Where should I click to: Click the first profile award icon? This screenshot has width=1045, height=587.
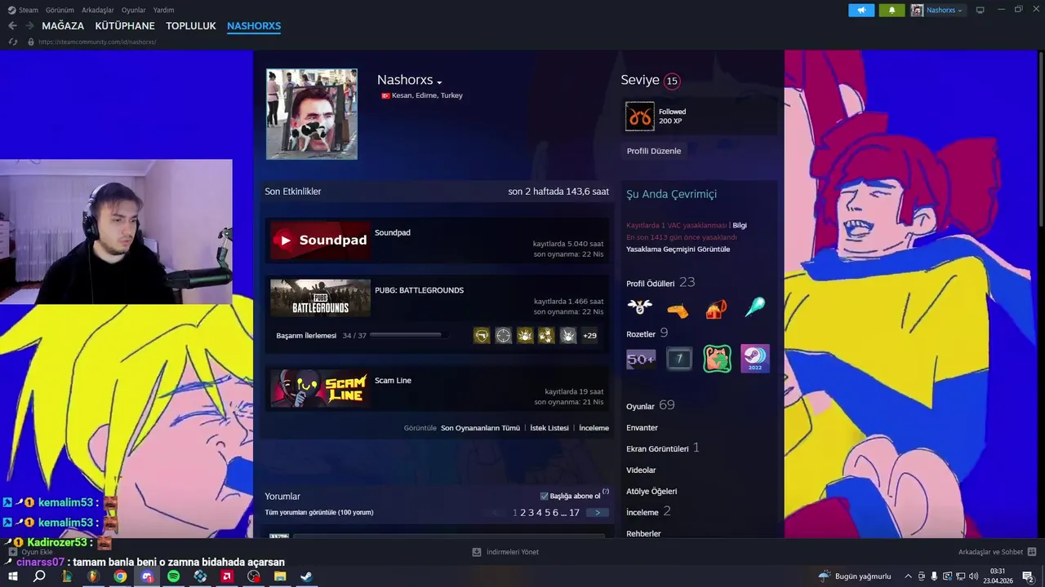coord(640,307)
